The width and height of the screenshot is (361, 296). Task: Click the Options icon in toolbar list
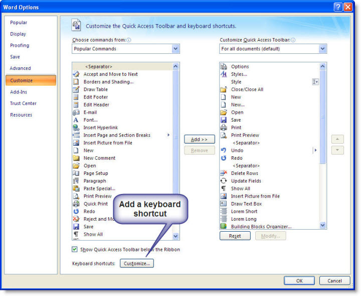224,66
